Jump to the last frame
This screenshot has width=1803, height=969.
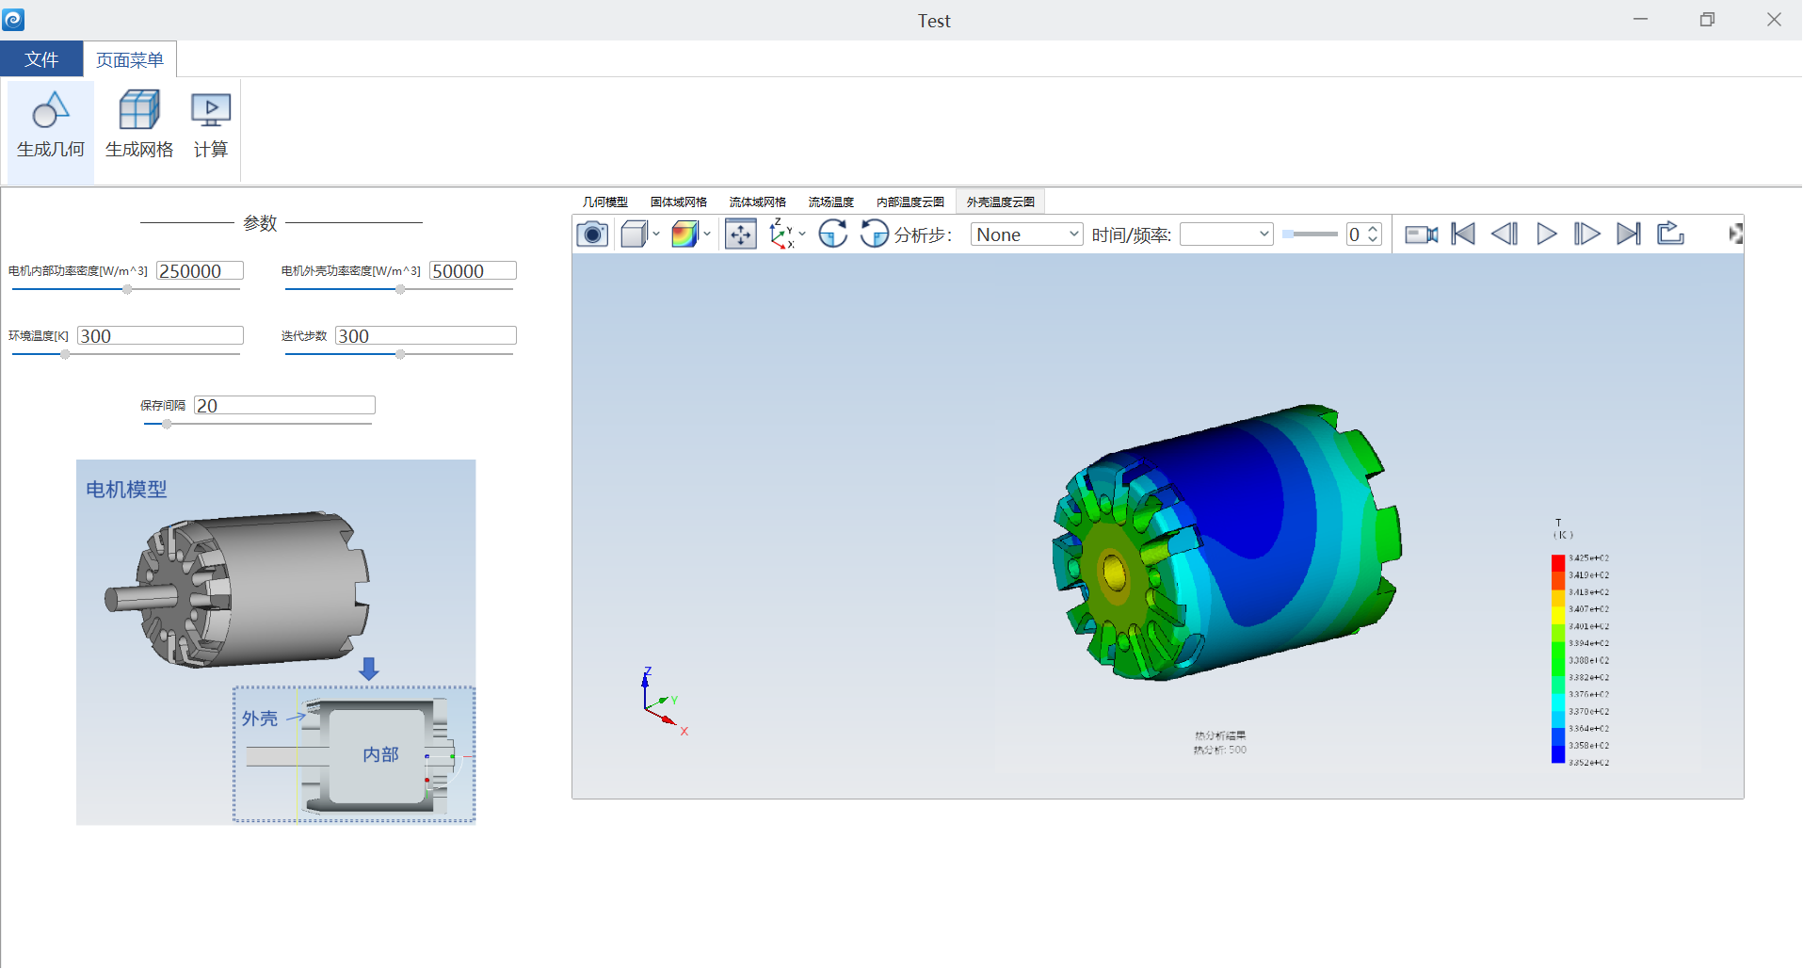(1629, 234)
